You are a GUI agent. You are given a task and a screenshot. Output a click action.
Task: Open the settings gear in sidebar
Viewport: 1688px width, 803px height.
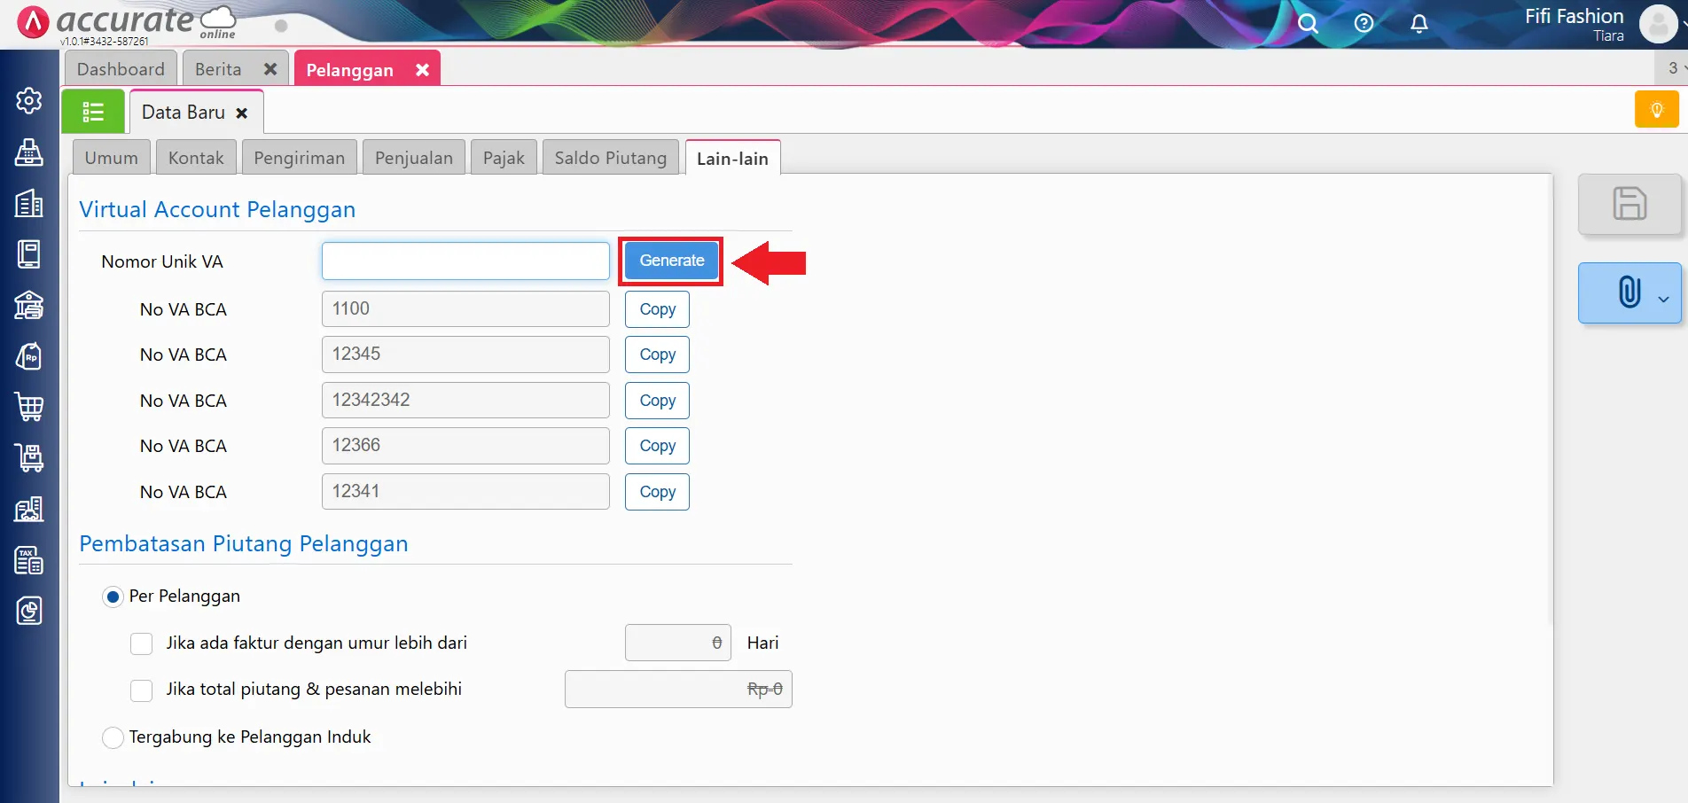(x=28, y=101)
